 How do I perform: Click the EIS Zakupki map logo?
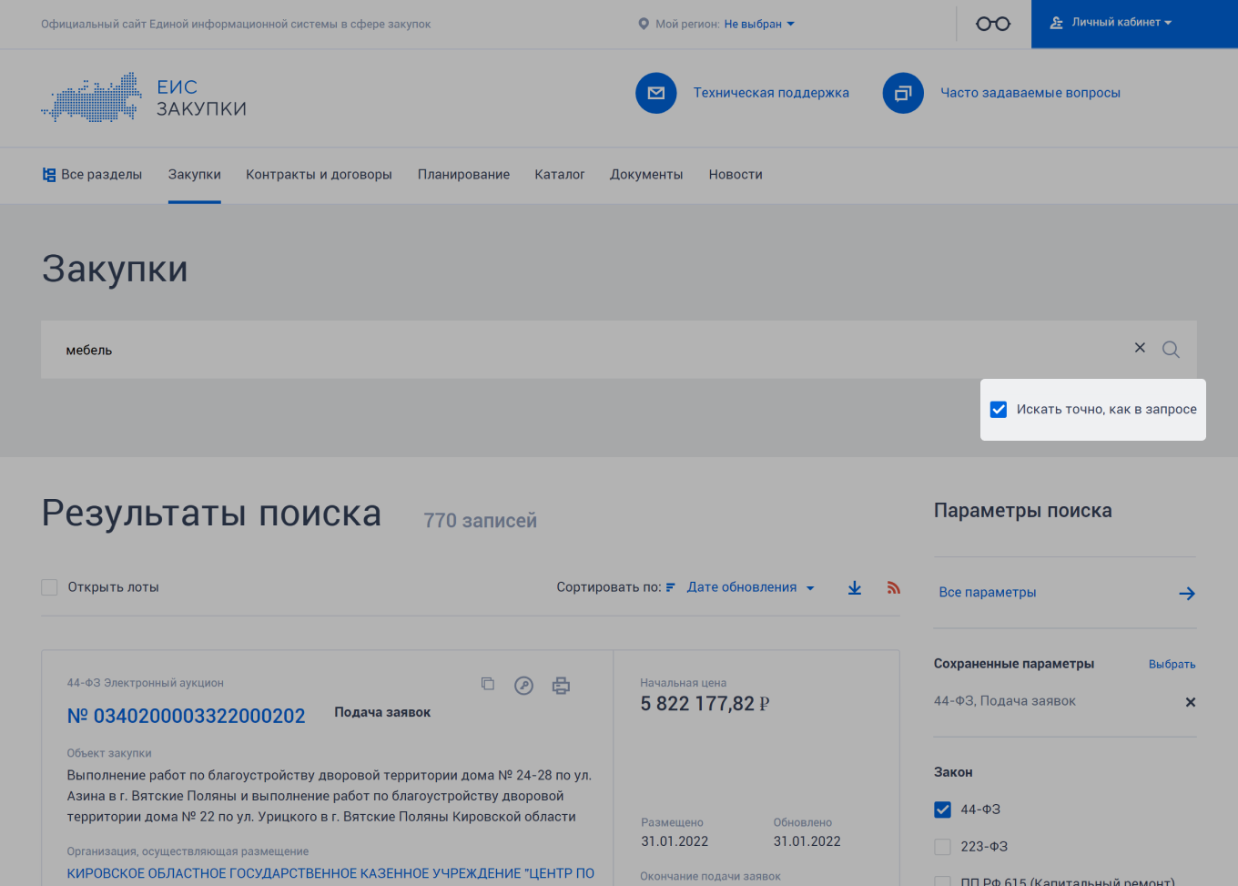pos(91,97)
